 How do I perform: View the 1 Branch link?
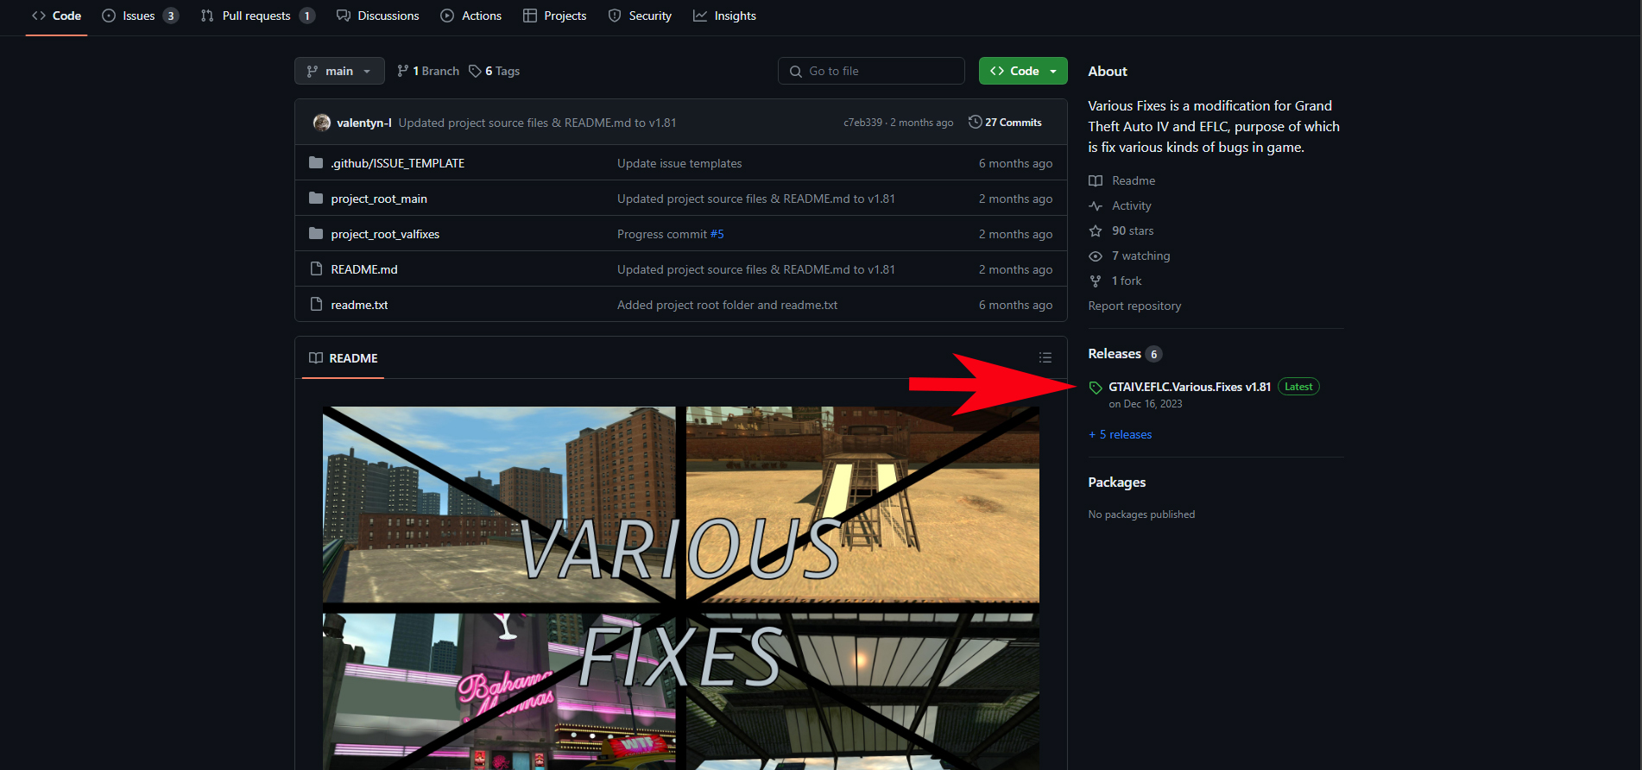(428, 71)
